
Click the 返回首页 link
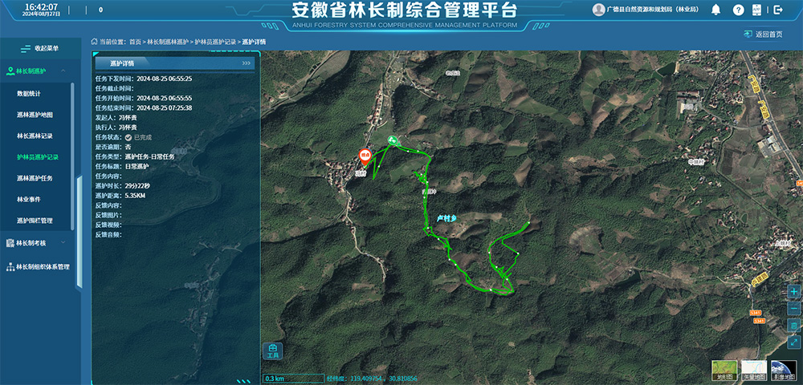point(763,34)
